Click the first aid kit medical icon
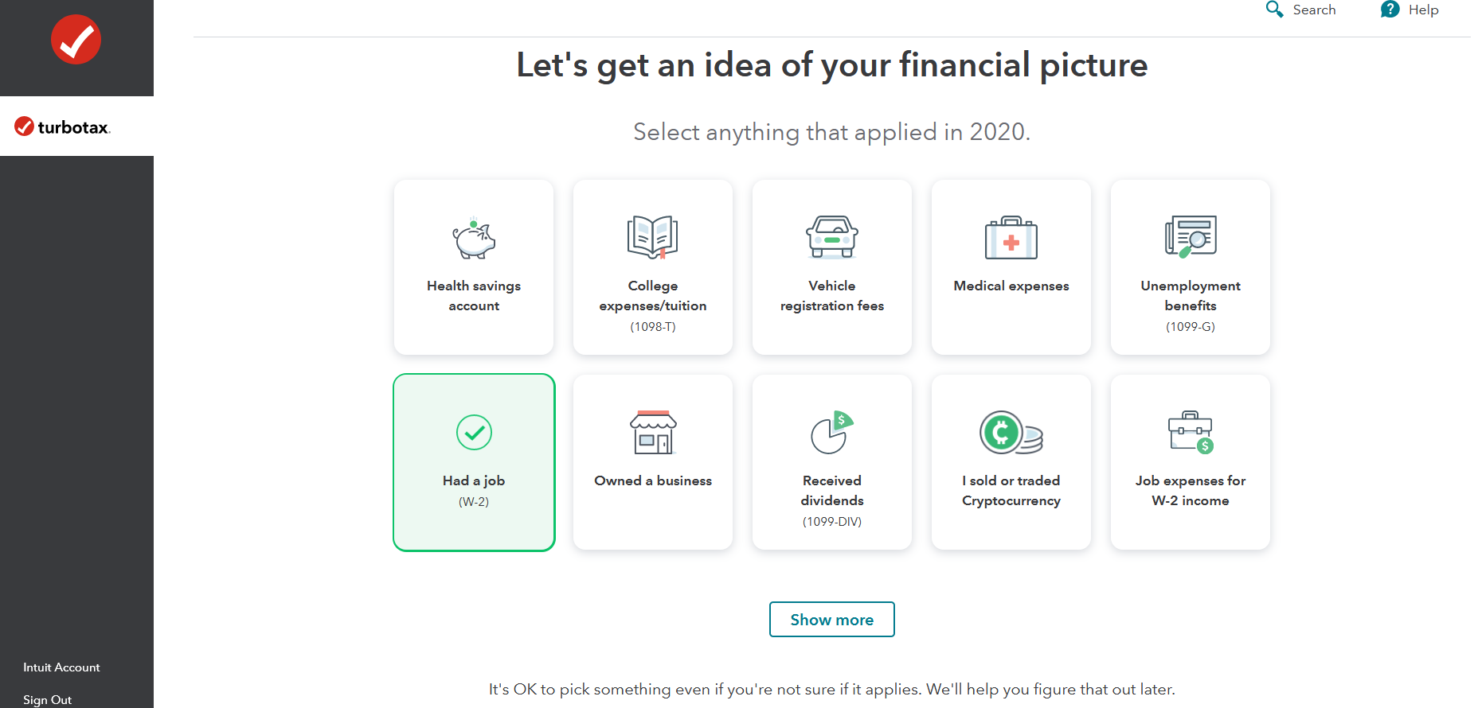The width and height of the screenshot is (1478, 708). click(x=1011, y=238)
